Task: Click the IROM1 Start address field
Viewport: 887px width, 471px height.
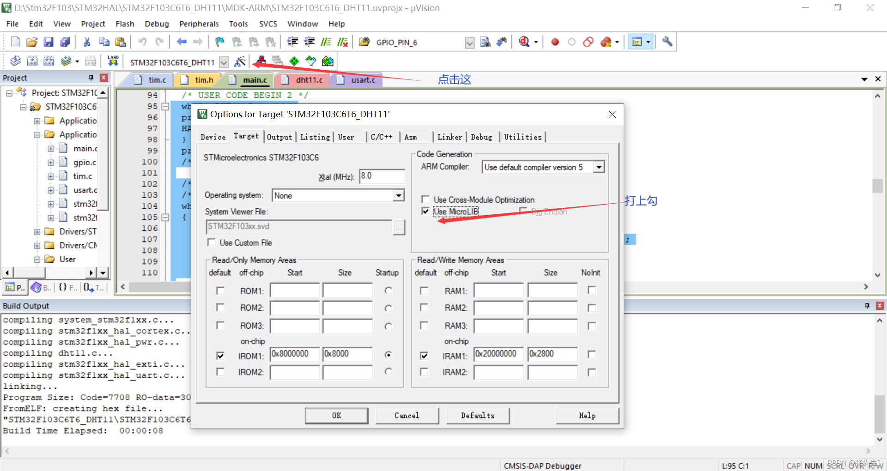Action: point(295,354)
